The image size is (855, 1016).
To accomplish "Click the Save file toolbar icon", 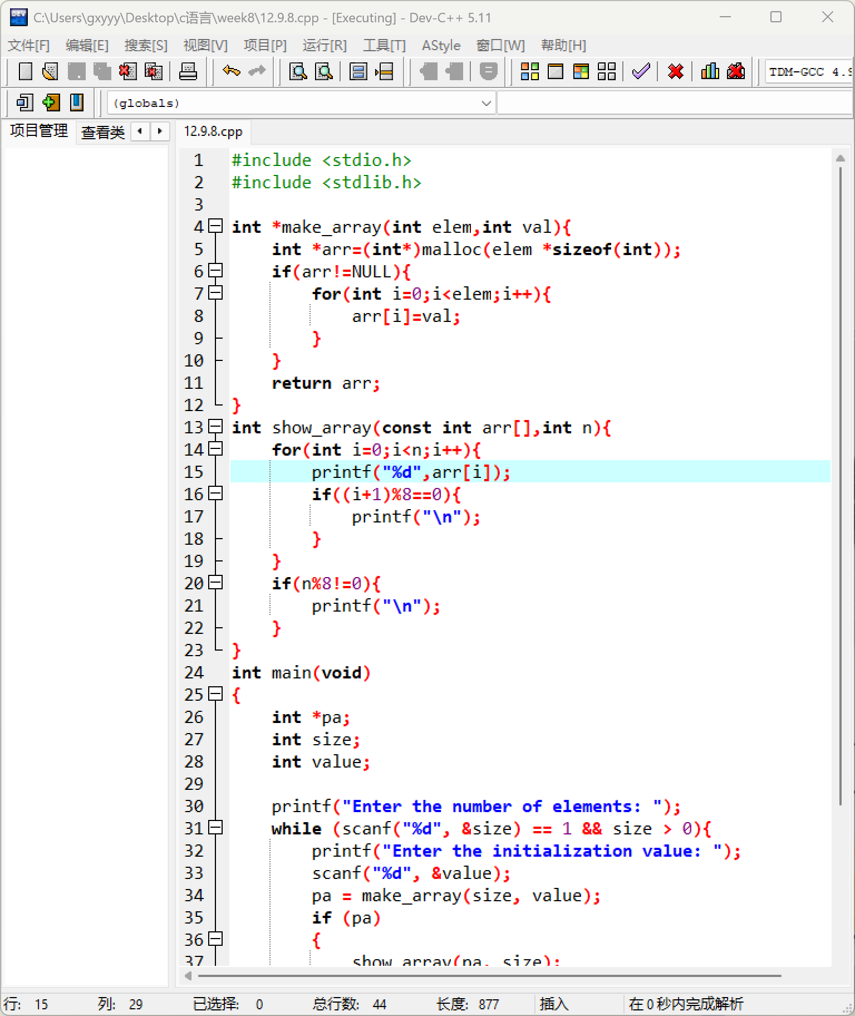I will (76, 71).
